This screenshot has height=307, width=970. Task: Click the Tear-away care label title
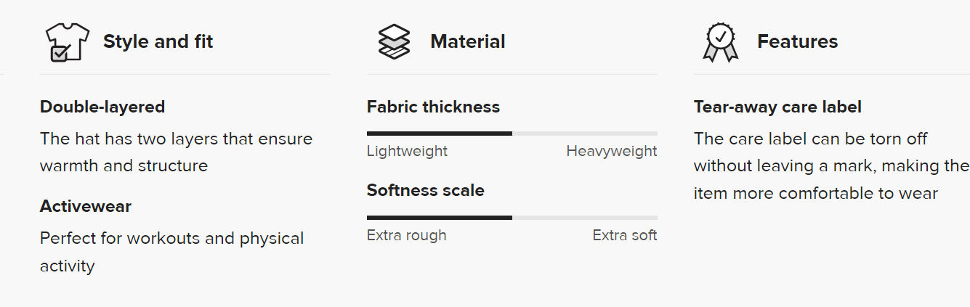coord(777,107)
